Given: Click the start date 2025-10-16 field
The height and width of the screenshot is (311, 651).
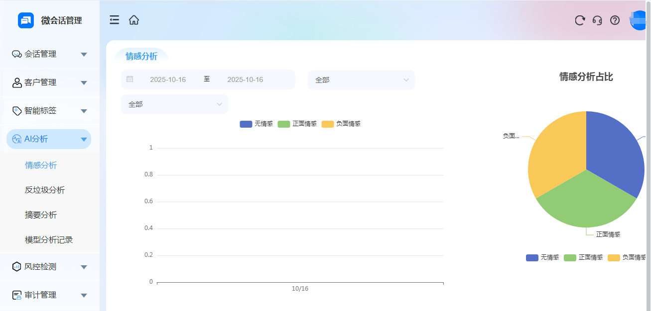Looking at the screenshot, I should pyautogui.click(x=168, y=79).
